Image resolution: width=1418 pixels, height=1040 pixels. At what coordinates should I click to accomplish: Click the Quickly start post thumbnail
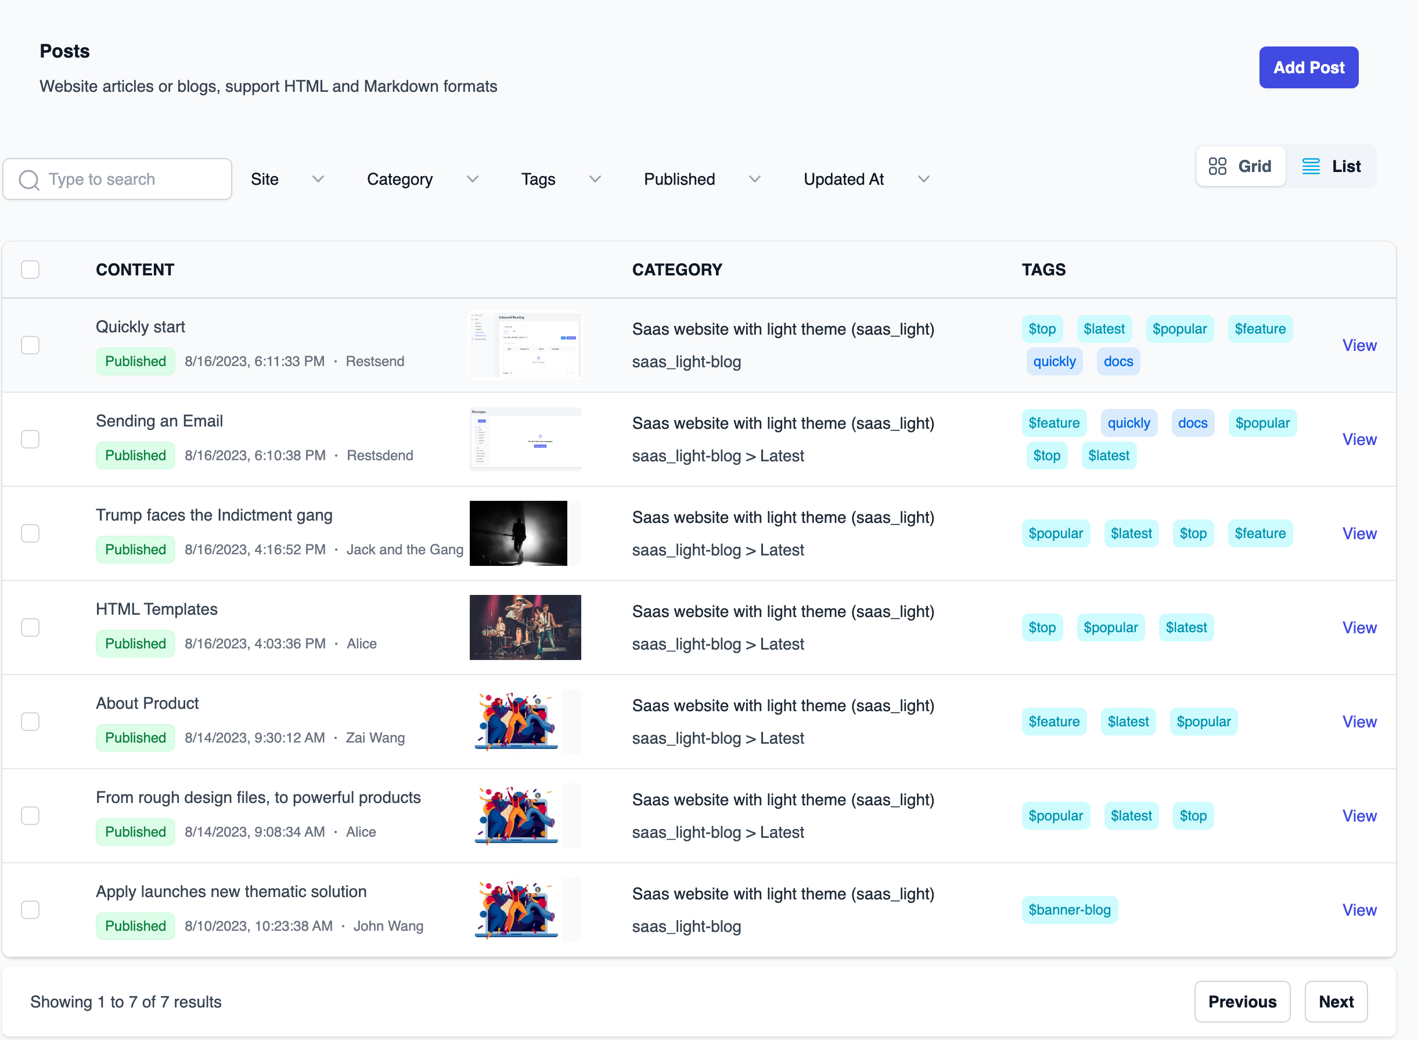click(x=526, y=345)
